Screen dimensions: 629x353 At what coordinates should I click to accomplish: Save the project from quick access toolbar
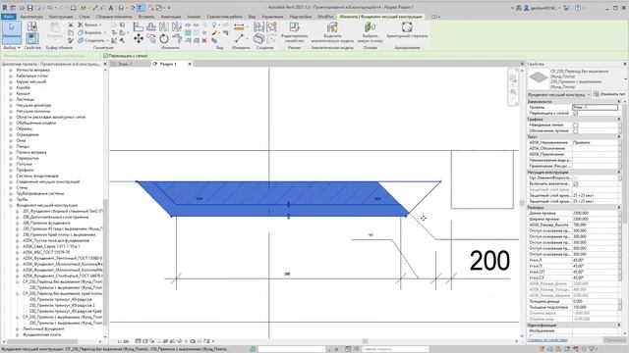(29, 8)
